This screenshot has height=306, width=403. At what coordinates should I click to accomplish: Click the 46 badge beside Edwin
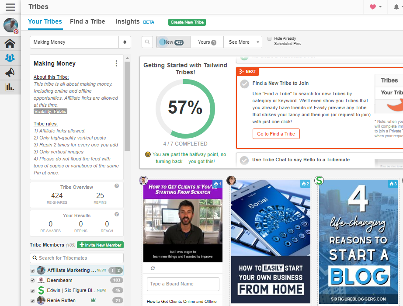coord(118,290)
